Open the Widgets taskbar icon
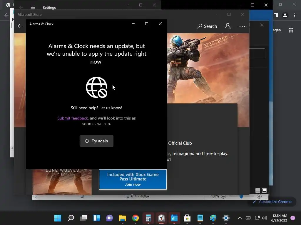The image size is (301, 225). pos(96,218)
